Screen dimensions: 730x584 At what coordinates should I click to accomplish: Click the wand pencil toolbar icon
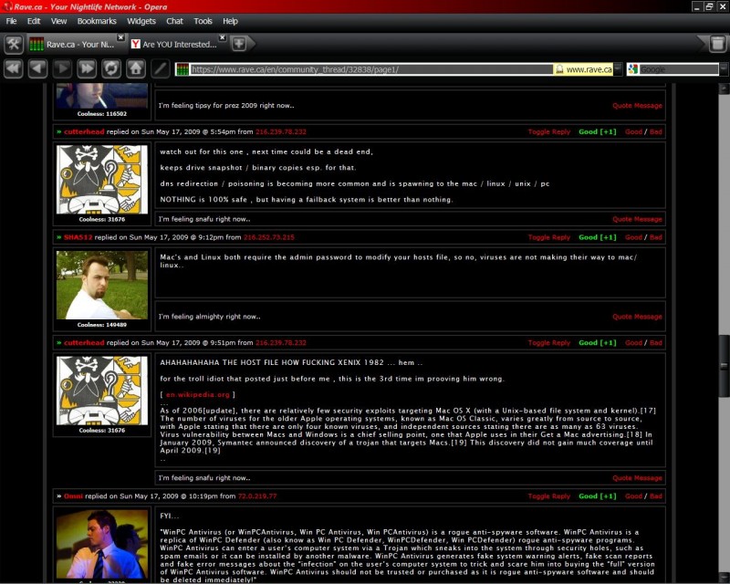(161, 69)
